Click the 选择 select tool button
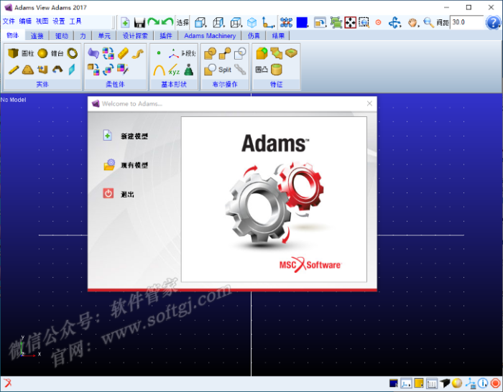503x392 pixels. (183, 22)
